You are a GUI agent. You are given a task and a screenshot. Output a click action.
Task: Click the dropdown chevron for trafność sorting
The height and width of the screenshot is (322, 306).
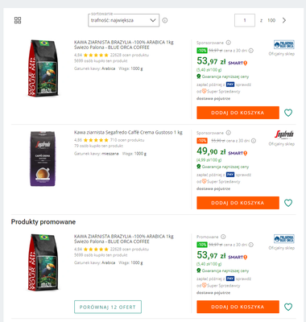[153, 20]
